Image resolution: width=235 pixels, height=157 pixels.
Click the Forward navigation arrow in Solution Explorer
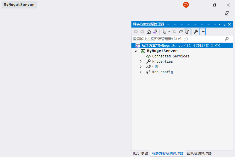pyautogui.click(x=142, y=32)
